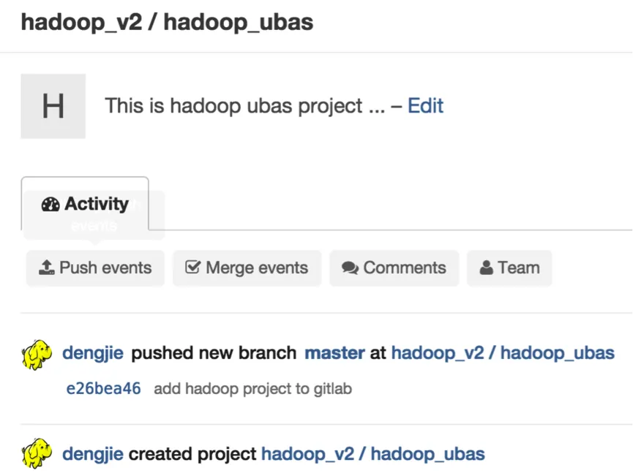
Task: Click the gray H project avatar
Action: point(53,106)
